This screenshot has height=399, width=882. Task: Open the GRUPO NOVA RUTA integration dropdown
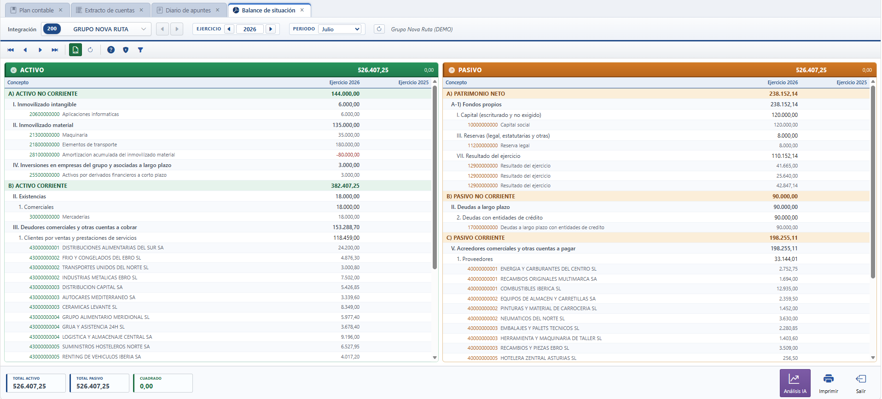(x=97, y=29)
